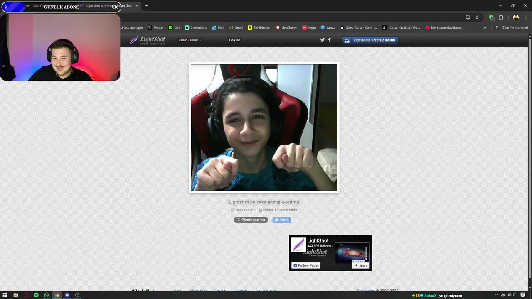The image size is (532, 299).
Task: Click Follow Page in the Facebook widget
Action: [x=305, y=265]
